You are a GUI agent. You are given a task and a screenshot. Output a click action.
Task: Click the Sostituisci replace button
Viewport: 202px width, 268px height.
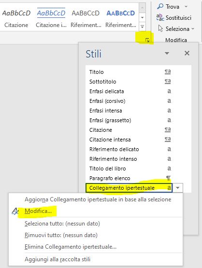pos(174,17)
